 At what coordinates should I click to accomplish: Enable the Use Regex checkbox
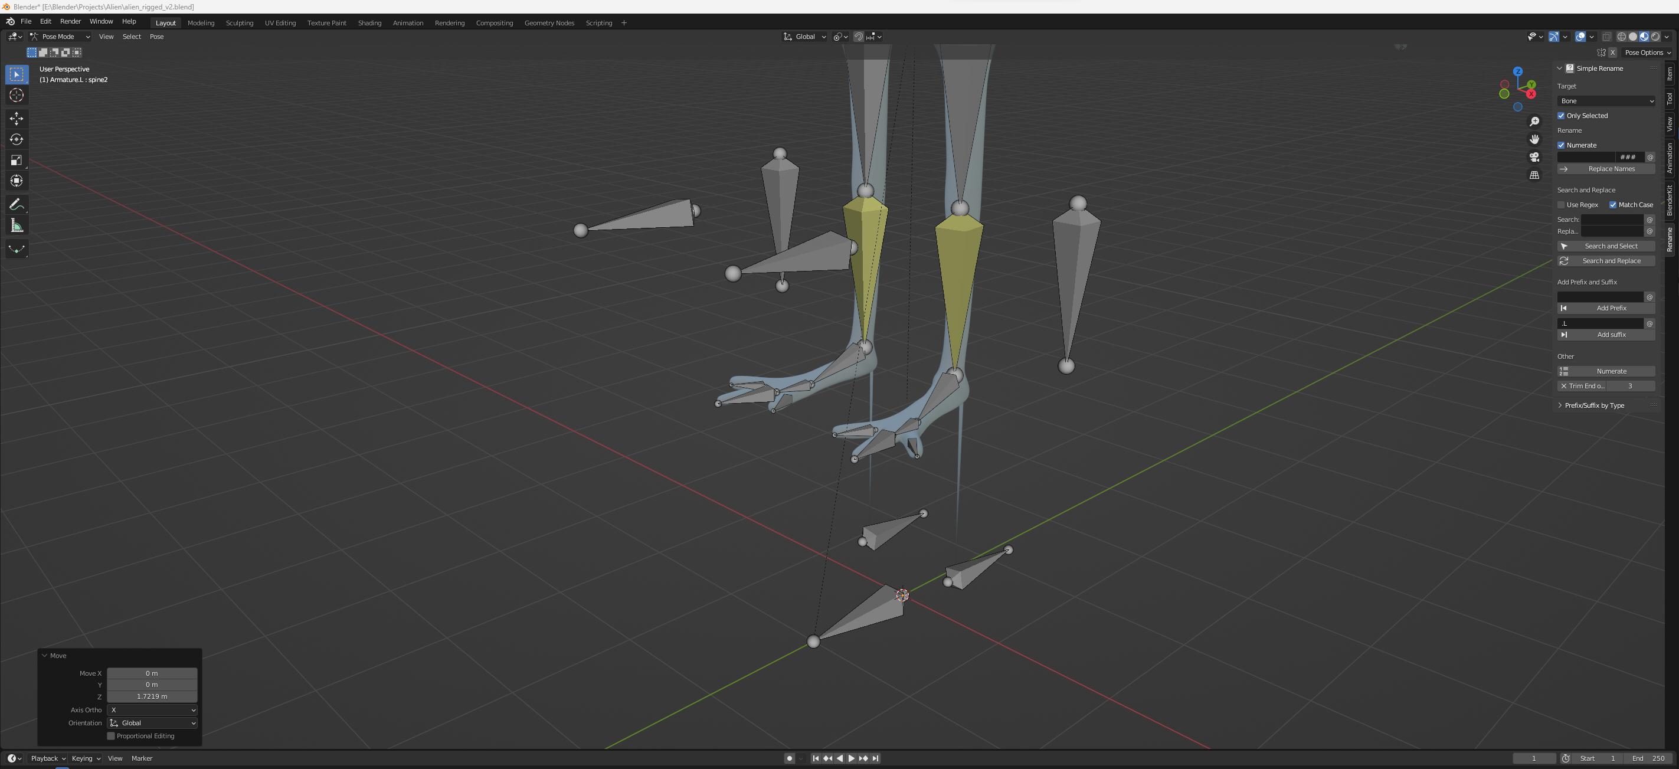[x=1561, y=205]
